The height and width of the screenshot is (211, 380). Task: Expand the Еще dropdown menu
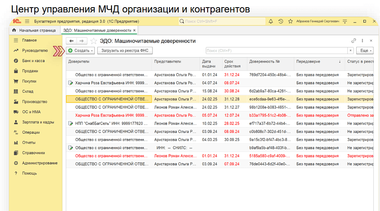365,51
